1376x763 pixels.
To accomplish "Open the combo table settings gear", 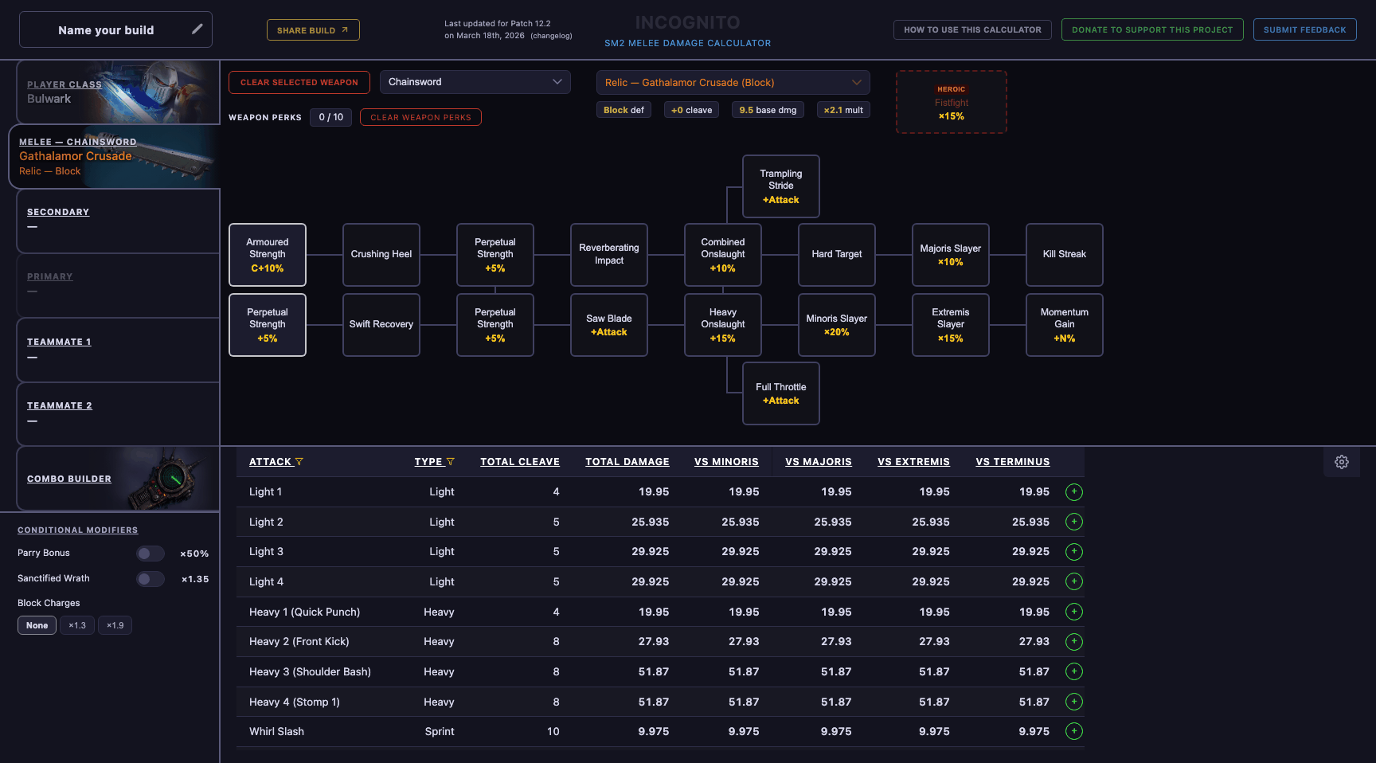I will point(1342,462).
